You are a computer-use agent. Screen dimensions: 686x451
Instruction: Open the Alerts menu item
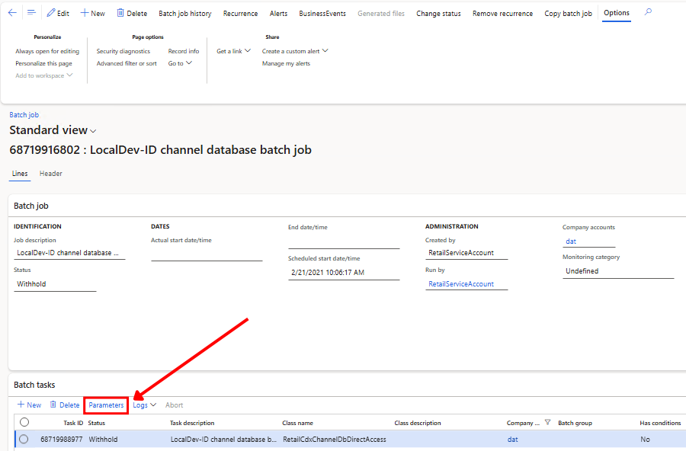tap(278, 14)
